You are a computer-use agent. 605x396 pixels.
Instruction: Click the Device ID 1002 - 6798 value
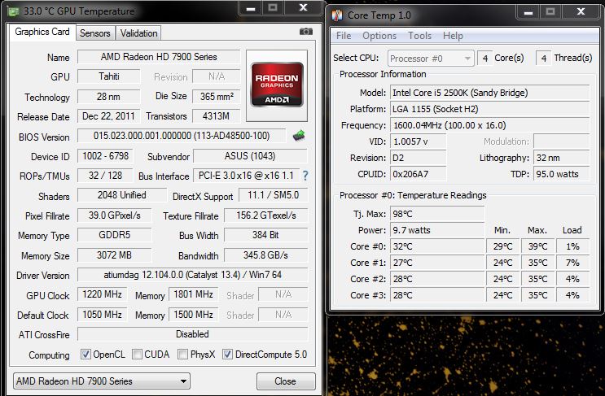[105, 156]
